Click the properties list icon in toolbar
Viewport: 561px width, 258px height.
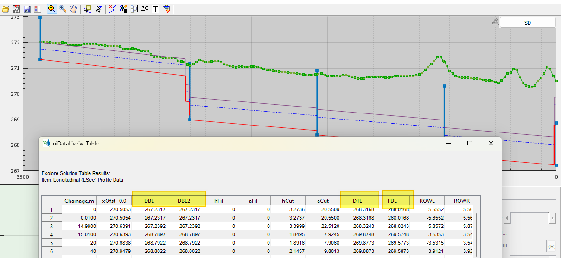click(38, 8)
